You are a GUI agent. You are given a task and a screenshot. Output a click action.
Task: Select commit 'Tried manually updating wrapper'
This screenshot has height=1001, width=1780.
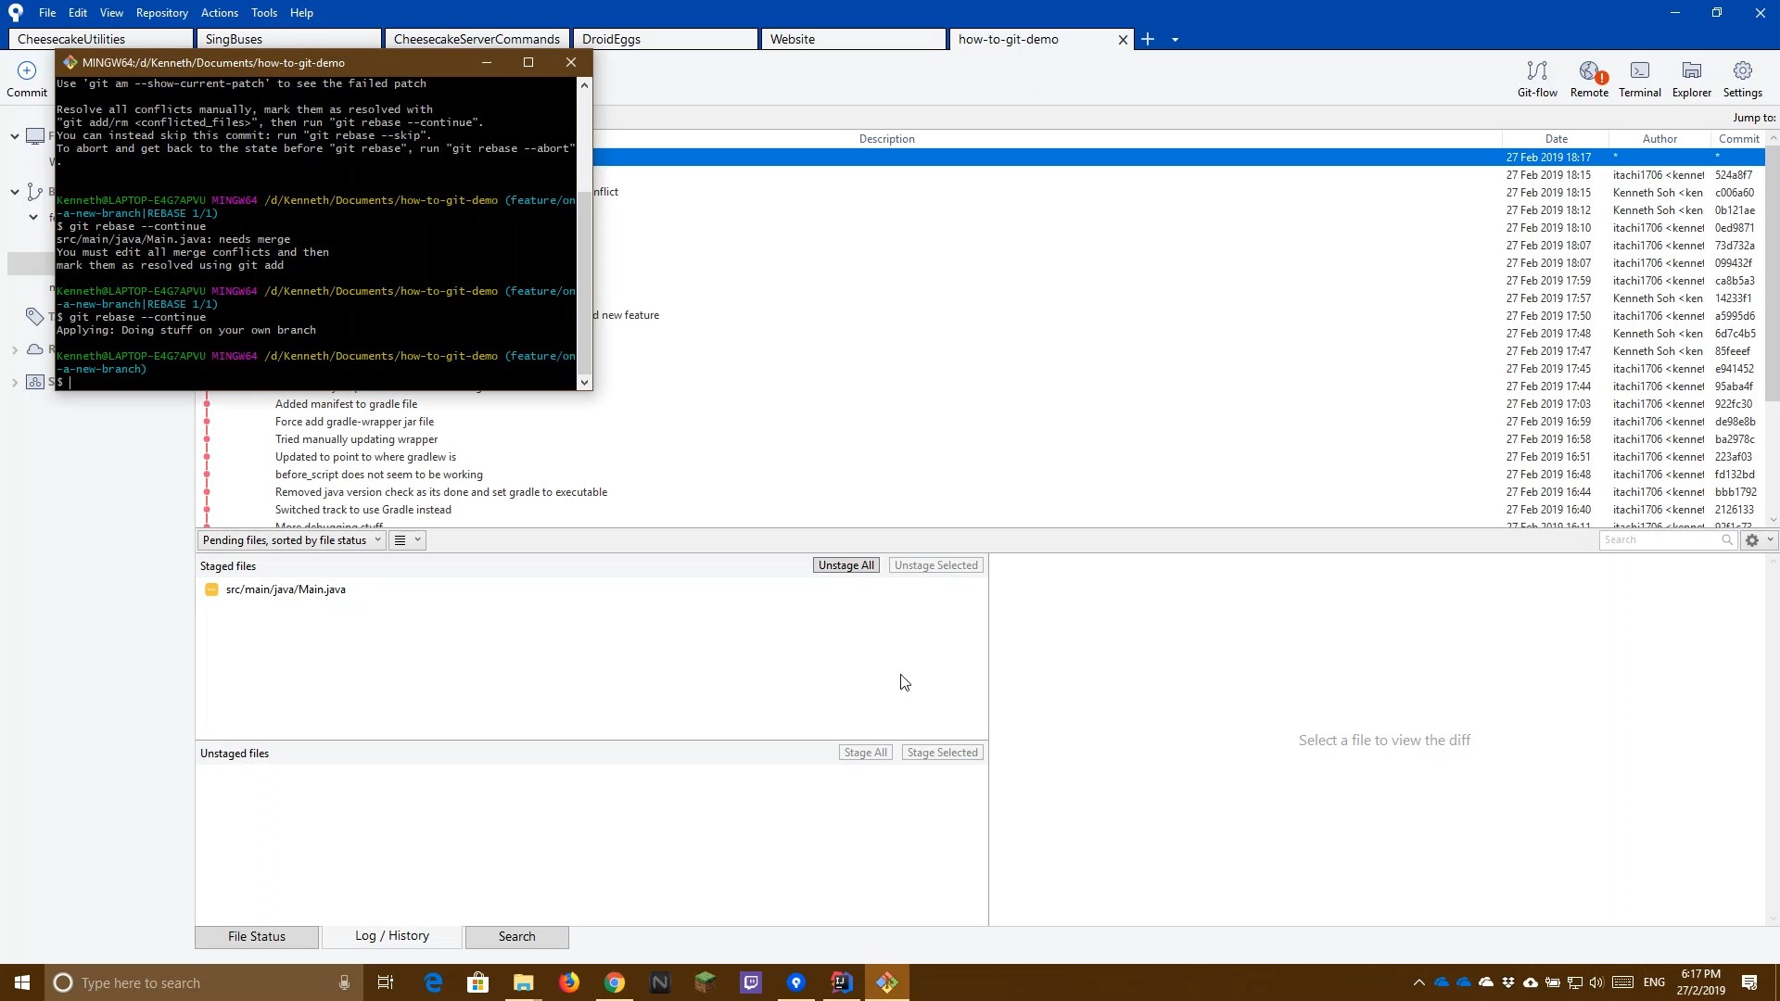356,439
